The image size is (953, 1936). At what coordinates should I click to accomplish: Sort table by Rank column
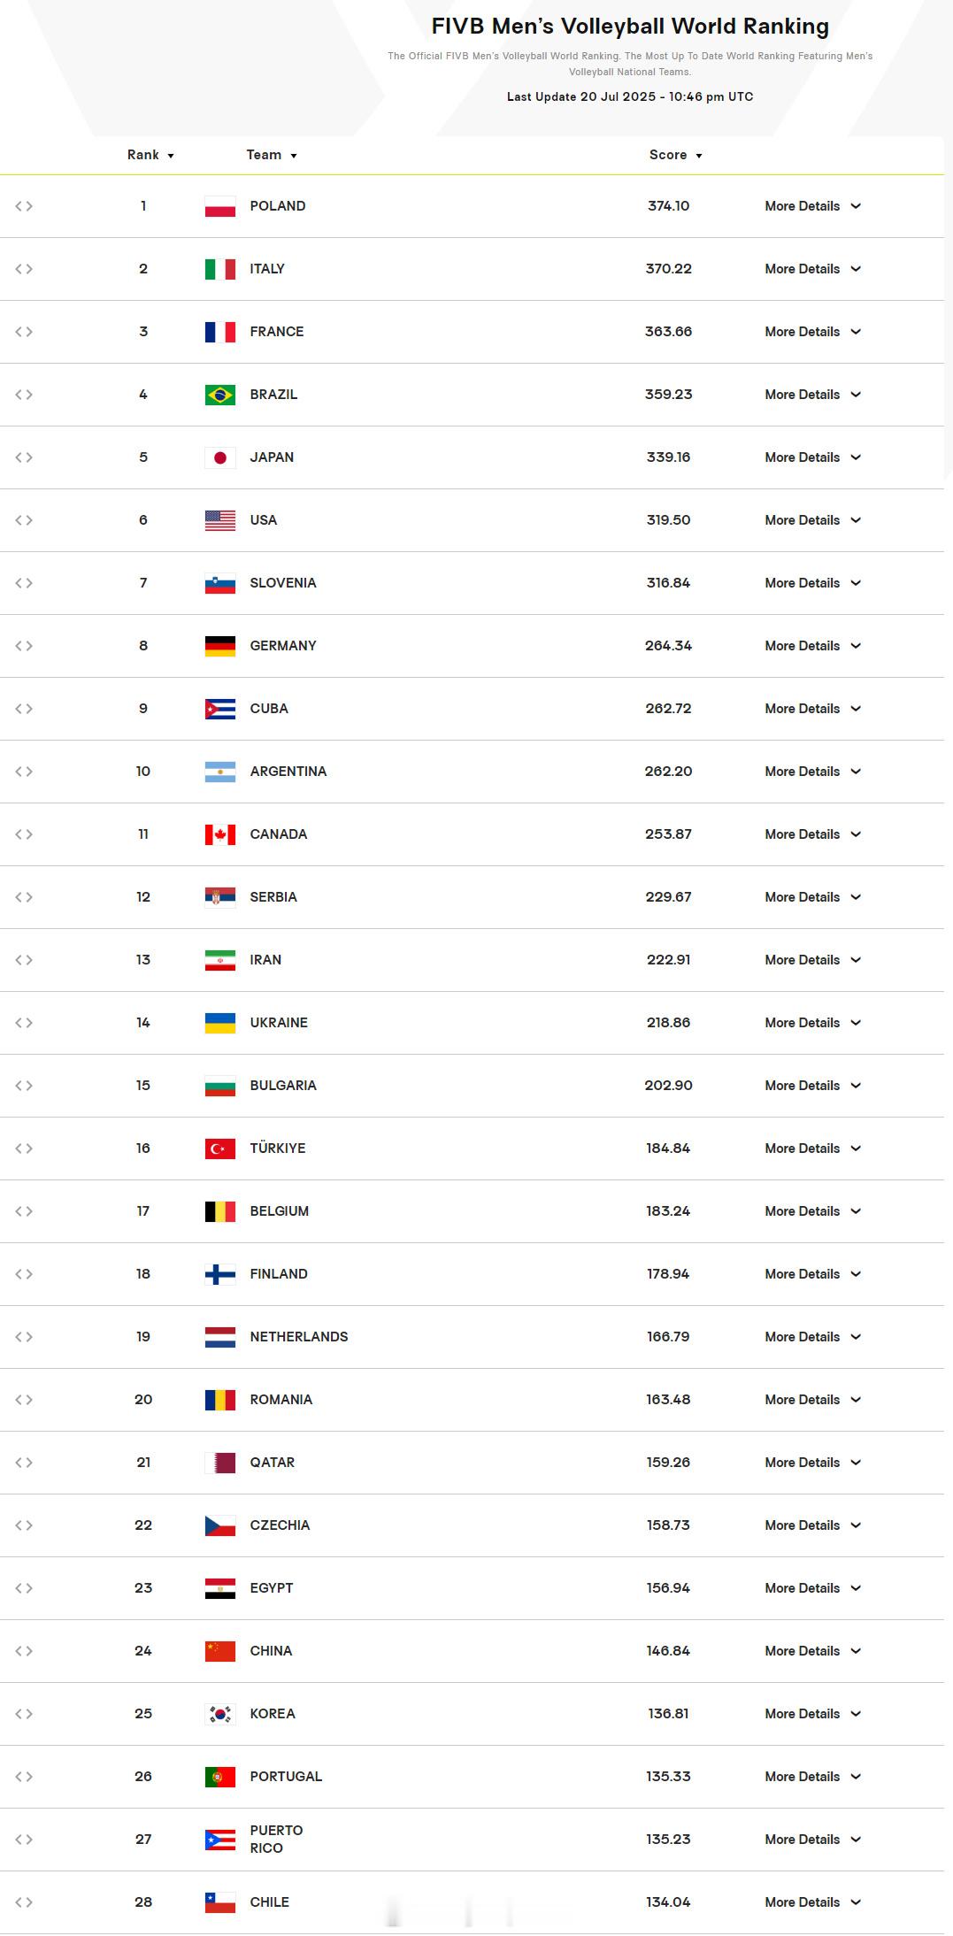click(x=150, y=155)
